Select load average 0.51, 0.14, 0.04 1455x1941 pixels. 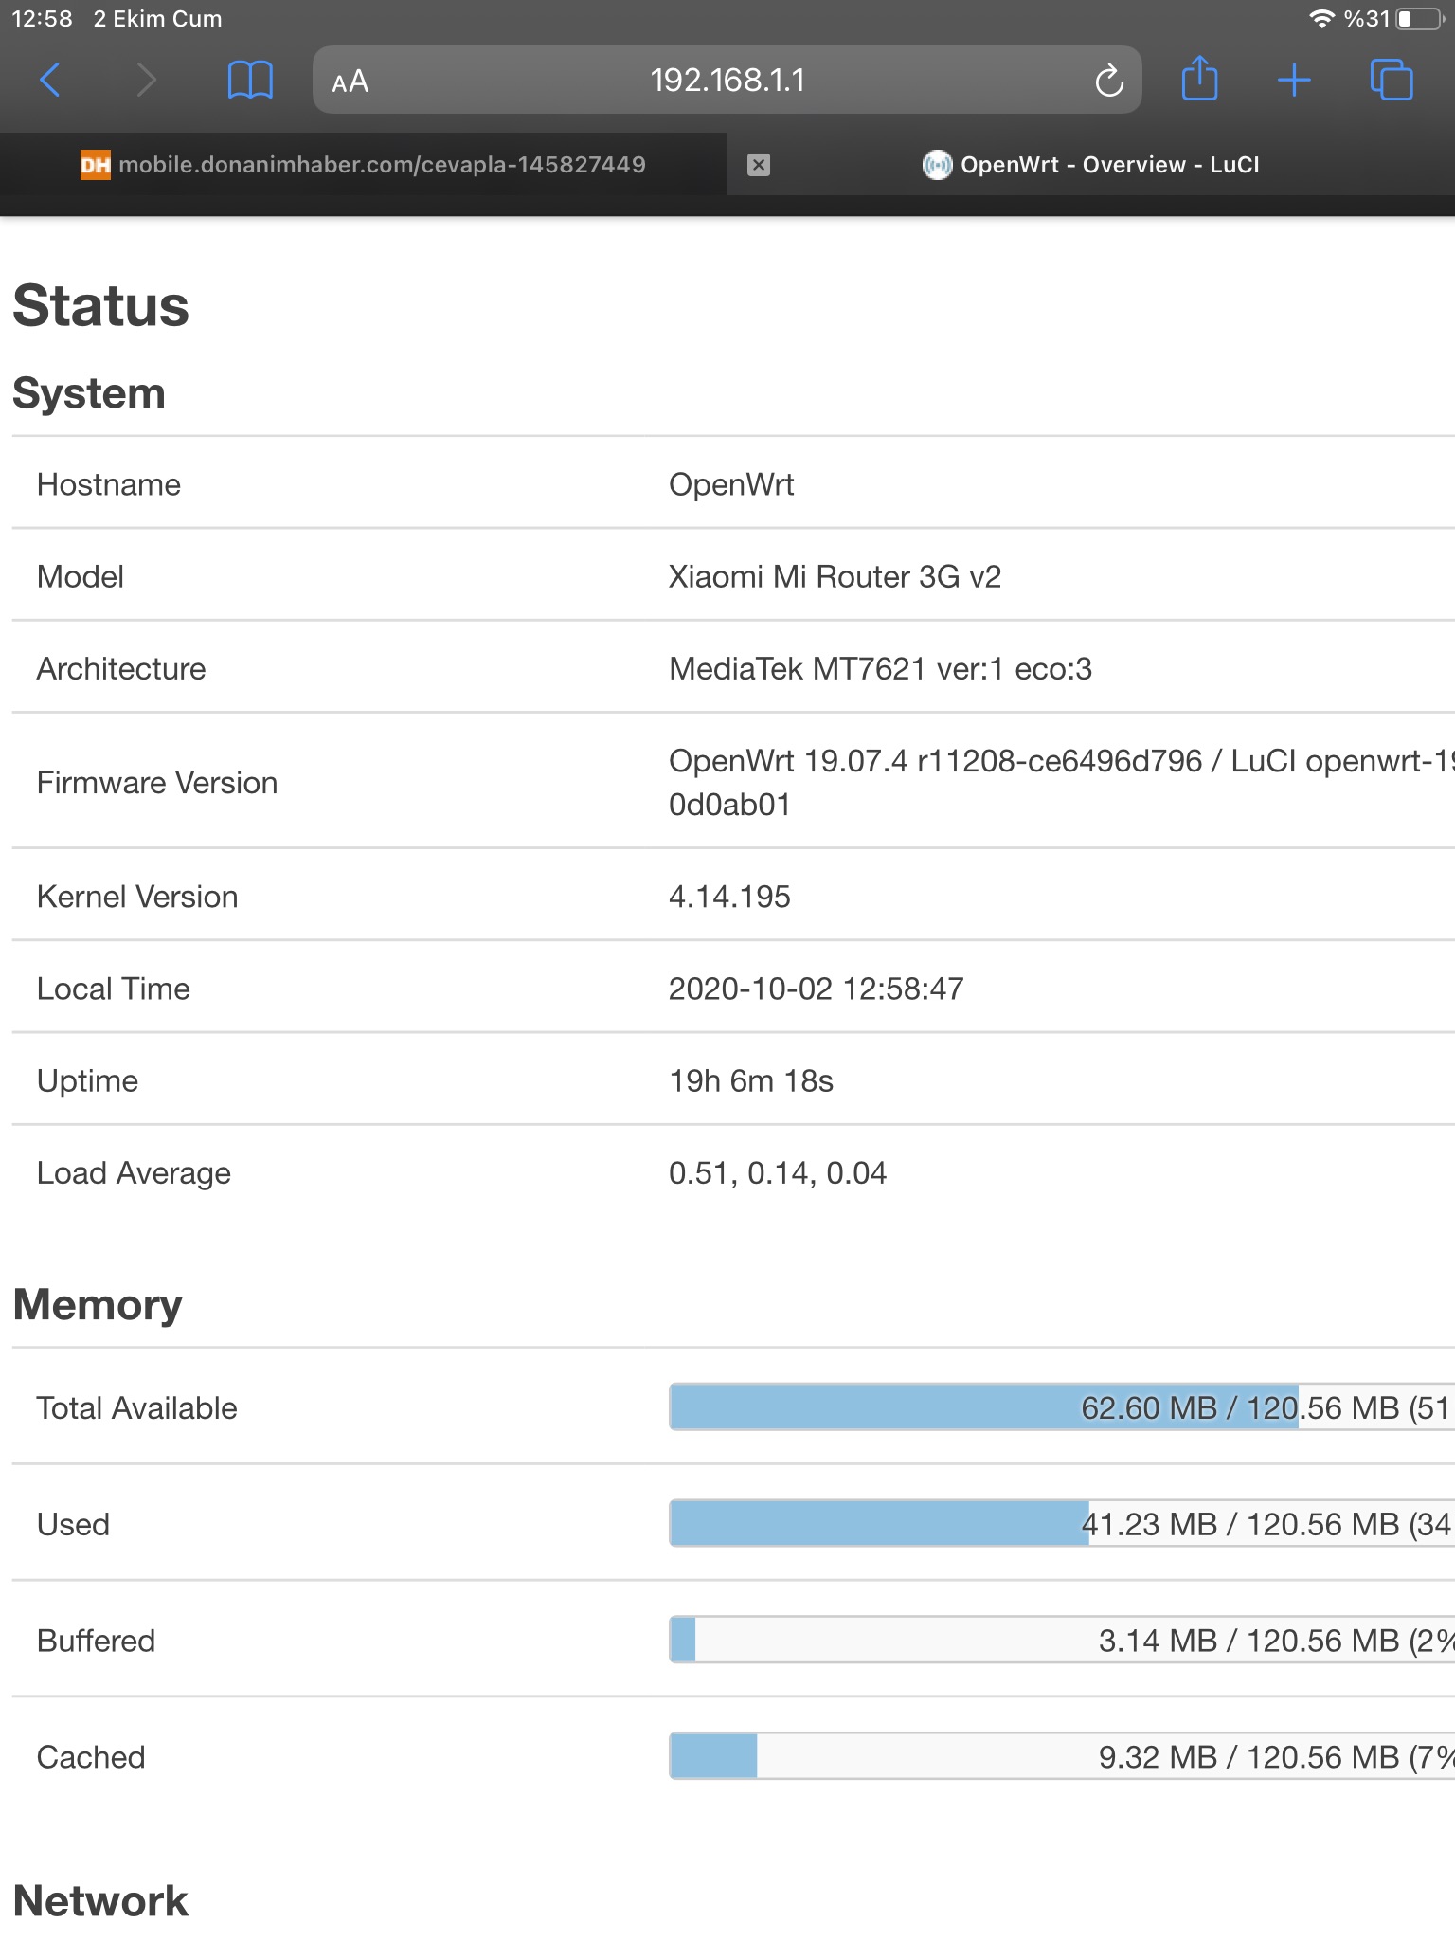tap(778, 1172)
